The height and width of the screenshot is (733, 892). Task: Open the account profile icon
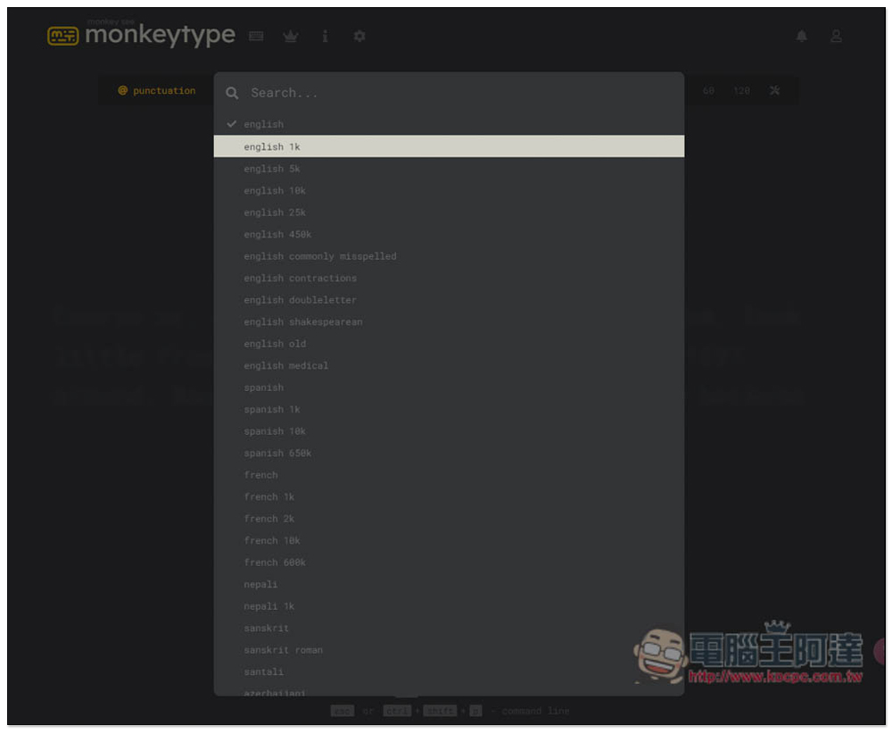837,37
